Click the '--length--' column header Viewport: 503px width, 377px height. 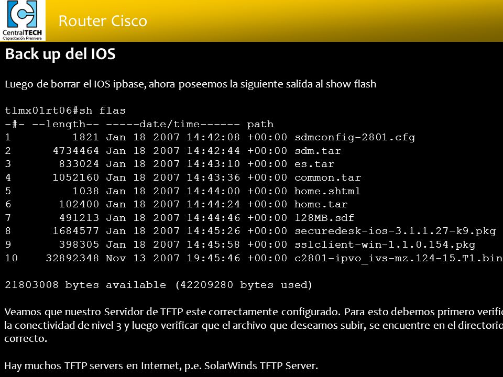(x=65, y=124)
